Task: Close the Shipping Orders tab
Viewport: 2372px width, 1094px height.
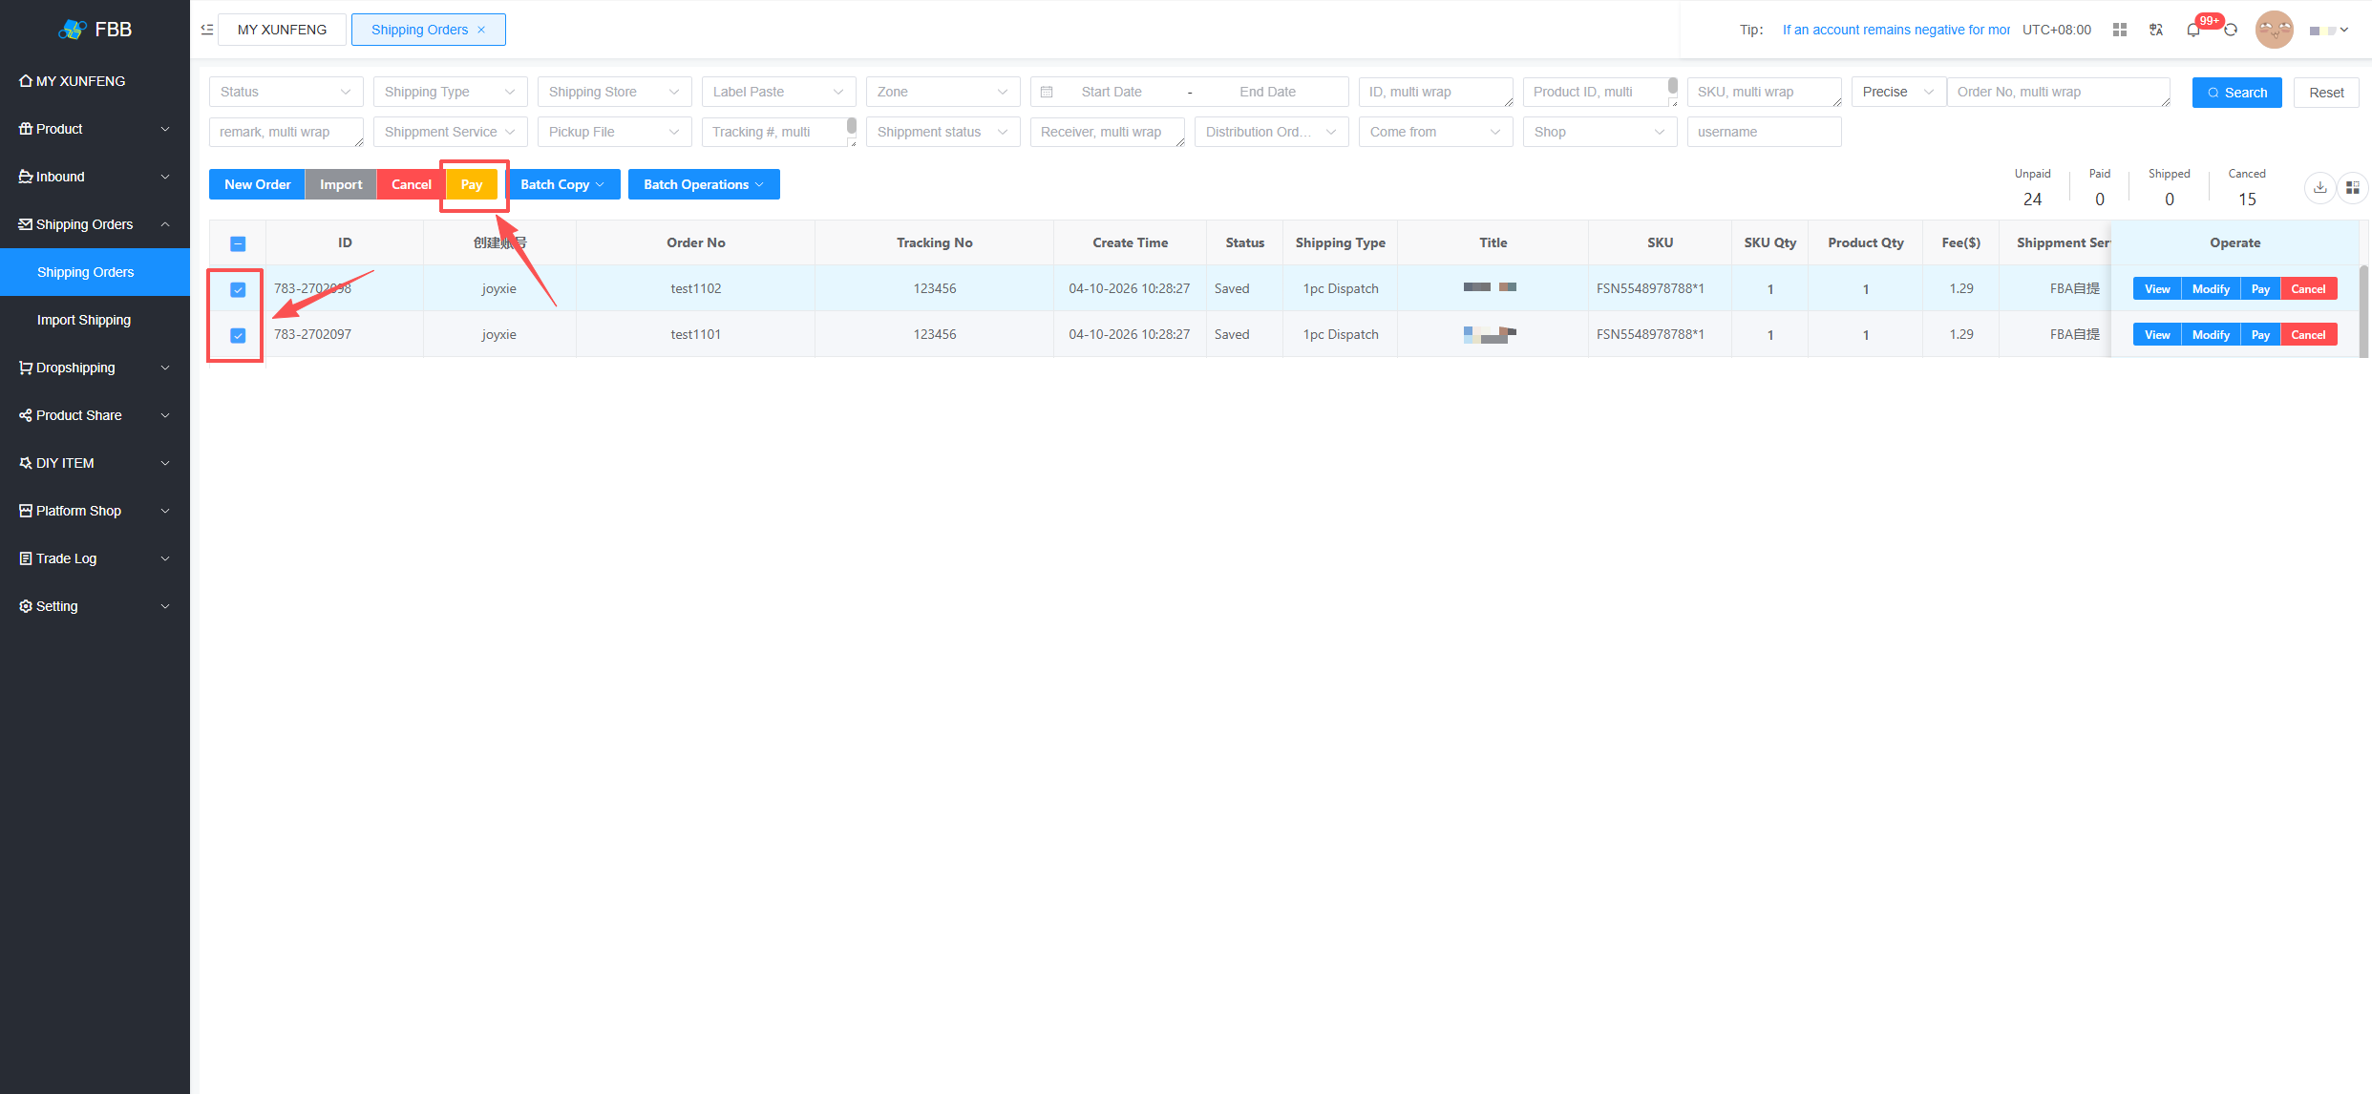Action: pos(481,30)
